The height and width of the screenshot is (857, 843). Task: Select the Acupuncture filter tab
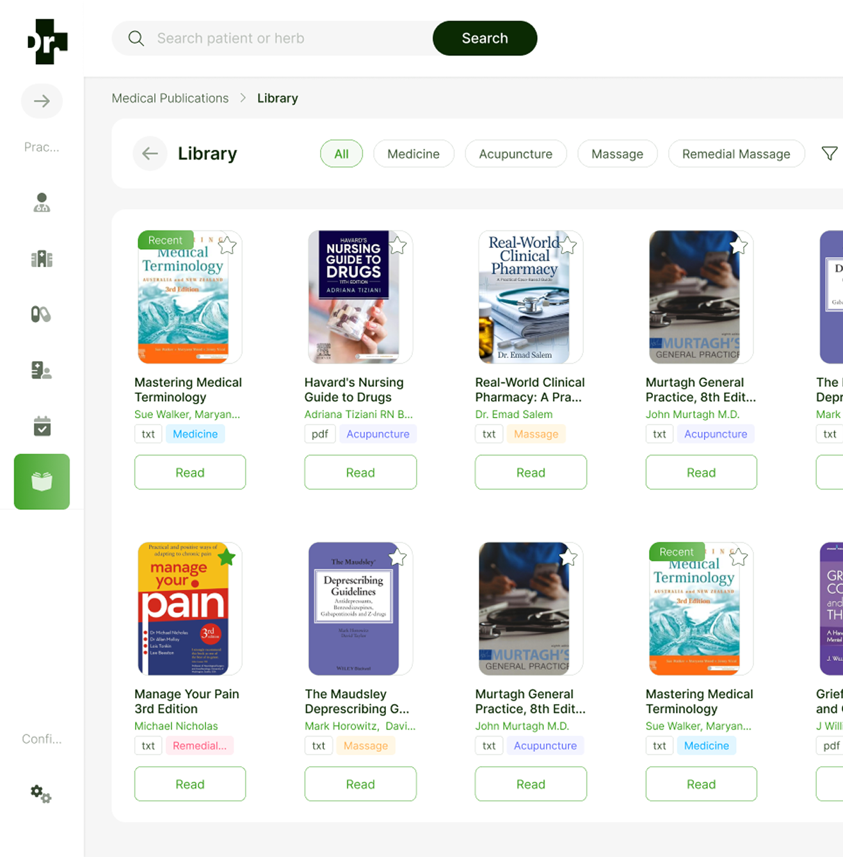515,154
